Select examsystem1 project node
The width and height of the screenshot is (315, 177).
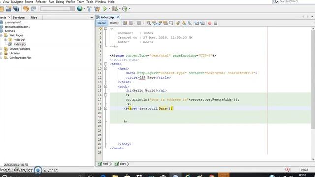(13, 22)
